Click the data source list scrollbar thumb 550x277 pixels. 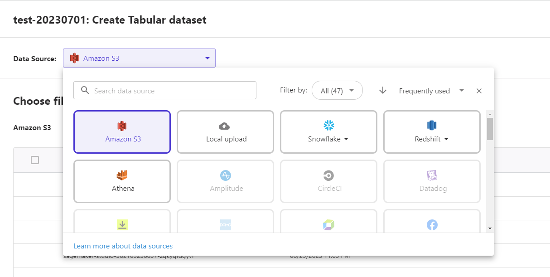point(490,128)
